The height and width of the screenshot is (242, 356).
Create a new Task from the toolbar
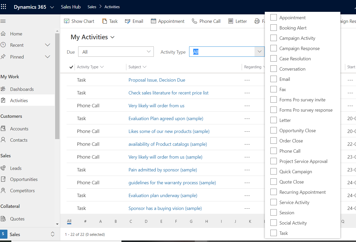pos(110,21)
